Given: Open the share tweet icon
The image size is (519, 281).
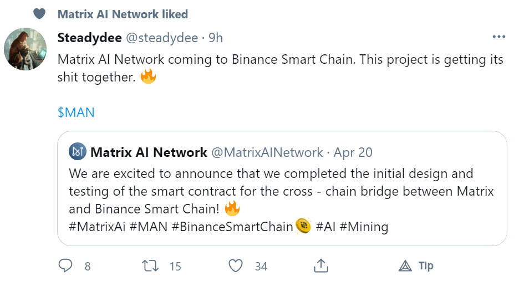Looking at the screenshot, I should coord(320,266).
